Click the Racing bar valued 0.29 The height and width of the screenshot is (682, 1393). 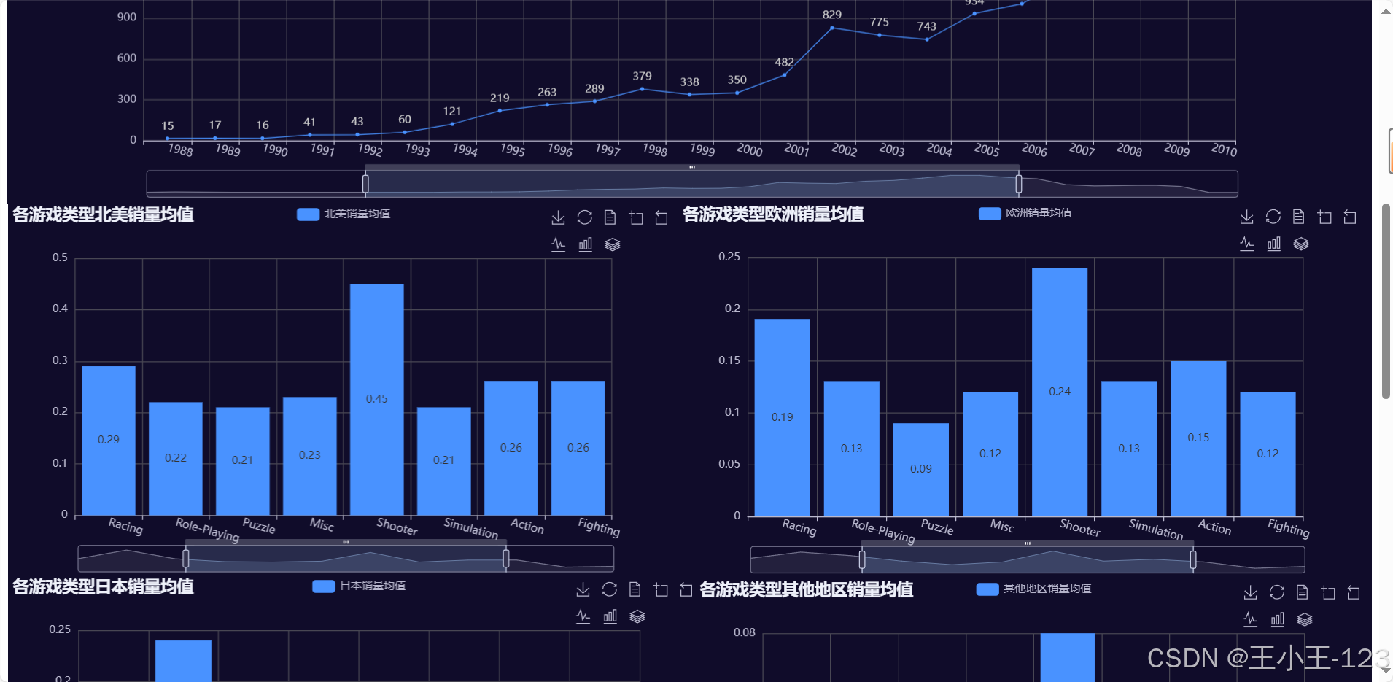(x=109, y=440)
